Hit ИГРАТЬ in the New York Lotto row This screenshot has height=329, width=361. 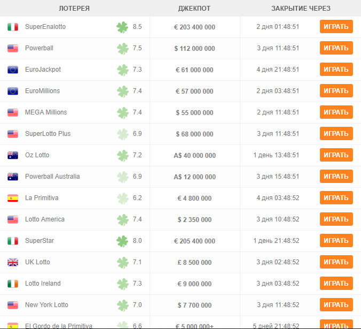pyautogui.click(x=336, y=305)
